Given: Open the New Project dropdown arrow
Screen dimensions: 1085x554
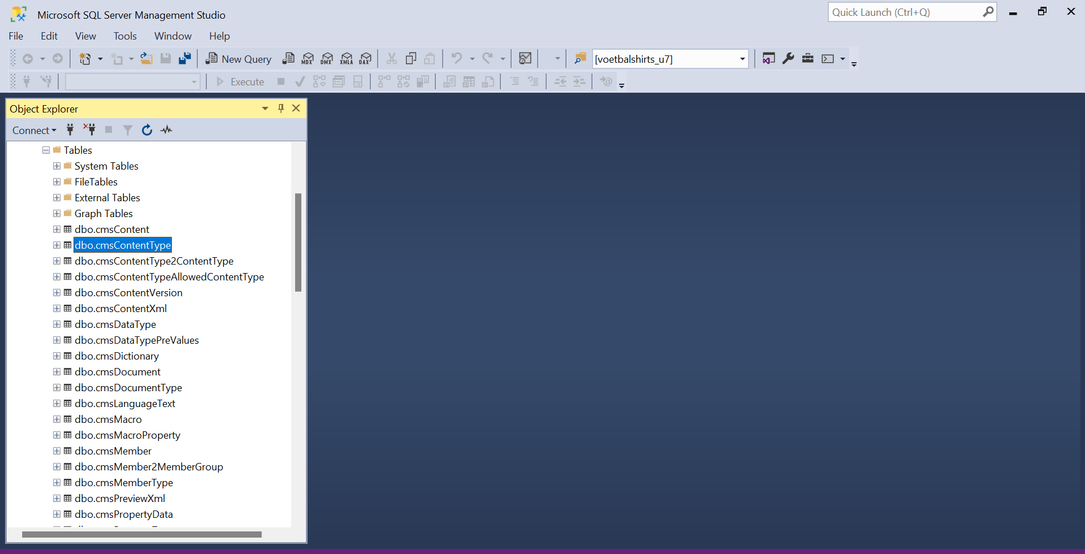Looking at the screenshot, I should tap(100, 59).
